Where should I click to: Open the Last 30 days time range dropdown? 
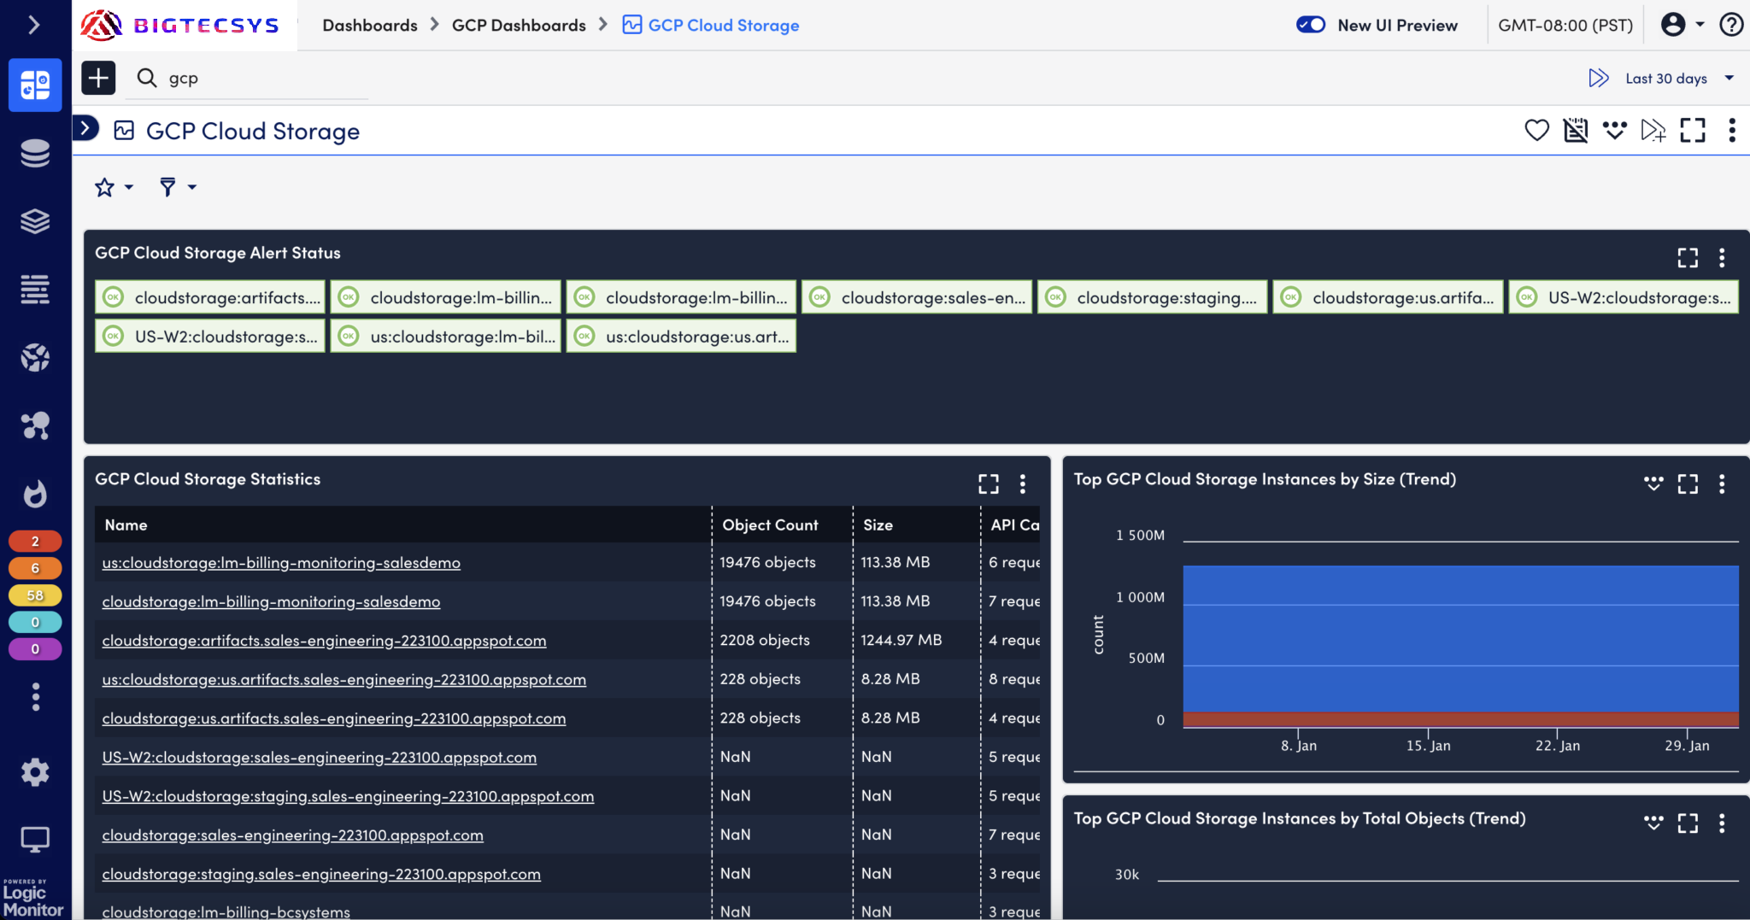1666,79
